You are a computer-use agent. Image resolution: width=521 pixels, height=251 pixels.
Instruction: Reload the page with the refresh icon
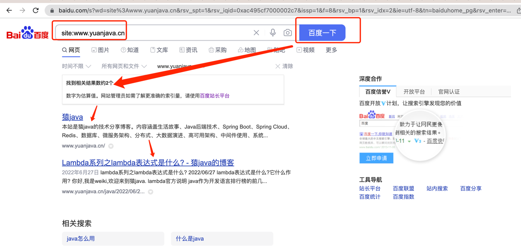coord(36,10)
